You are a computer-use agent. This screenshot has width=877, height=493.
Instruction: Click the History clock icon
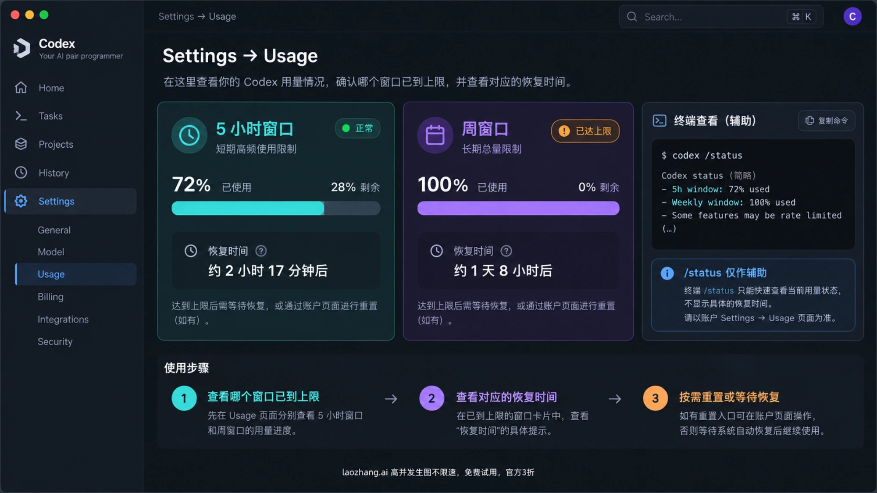(x=21, y=173)
